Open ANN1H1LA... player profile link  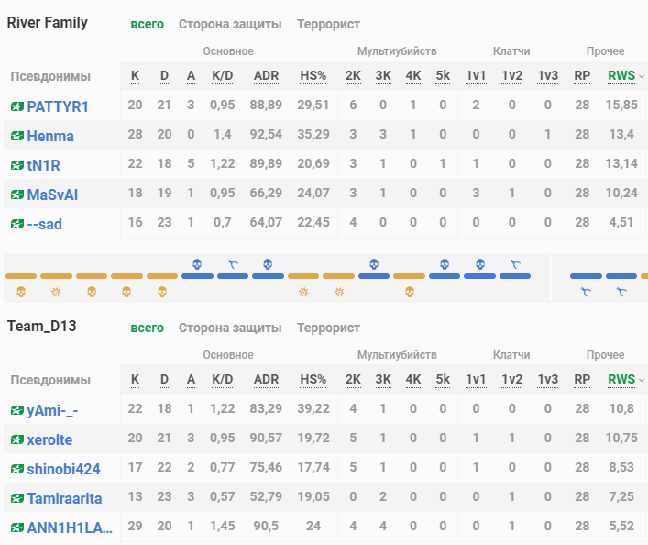point(70,528)
